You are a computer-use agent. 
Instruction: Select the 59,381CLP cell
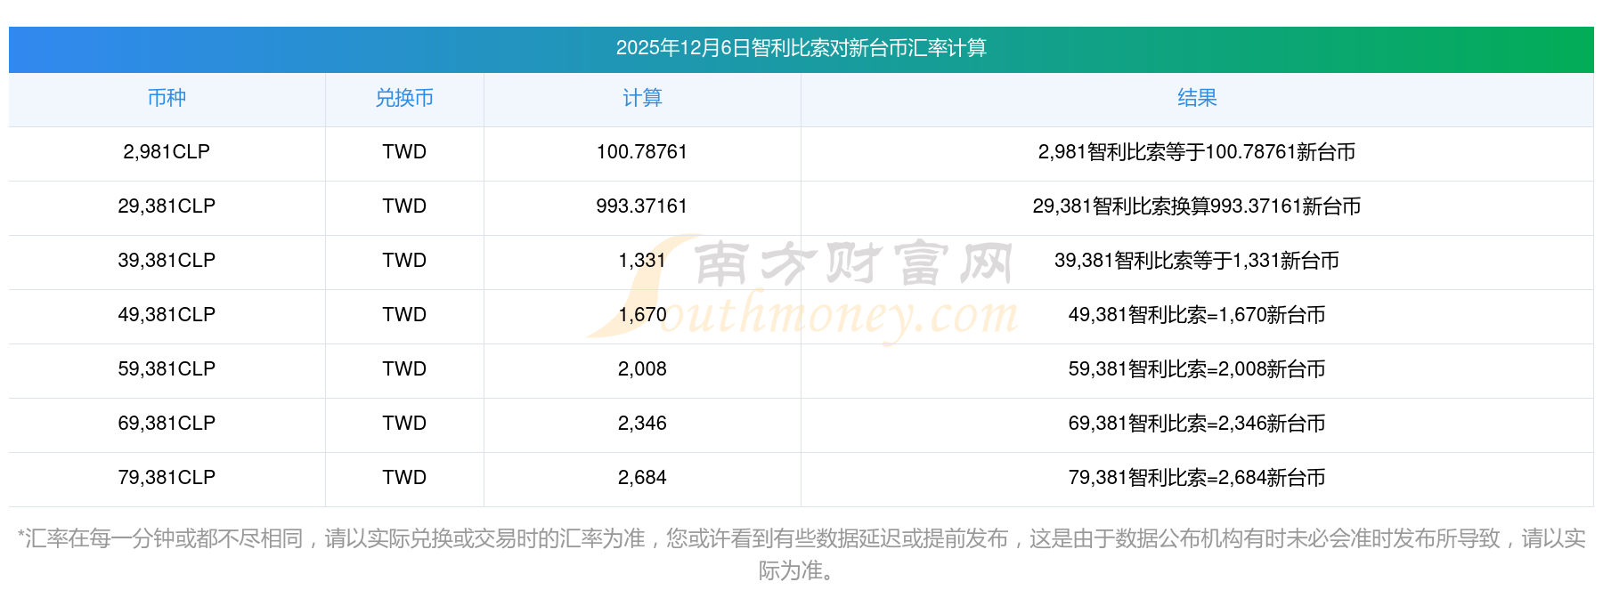tap(167, 369)
